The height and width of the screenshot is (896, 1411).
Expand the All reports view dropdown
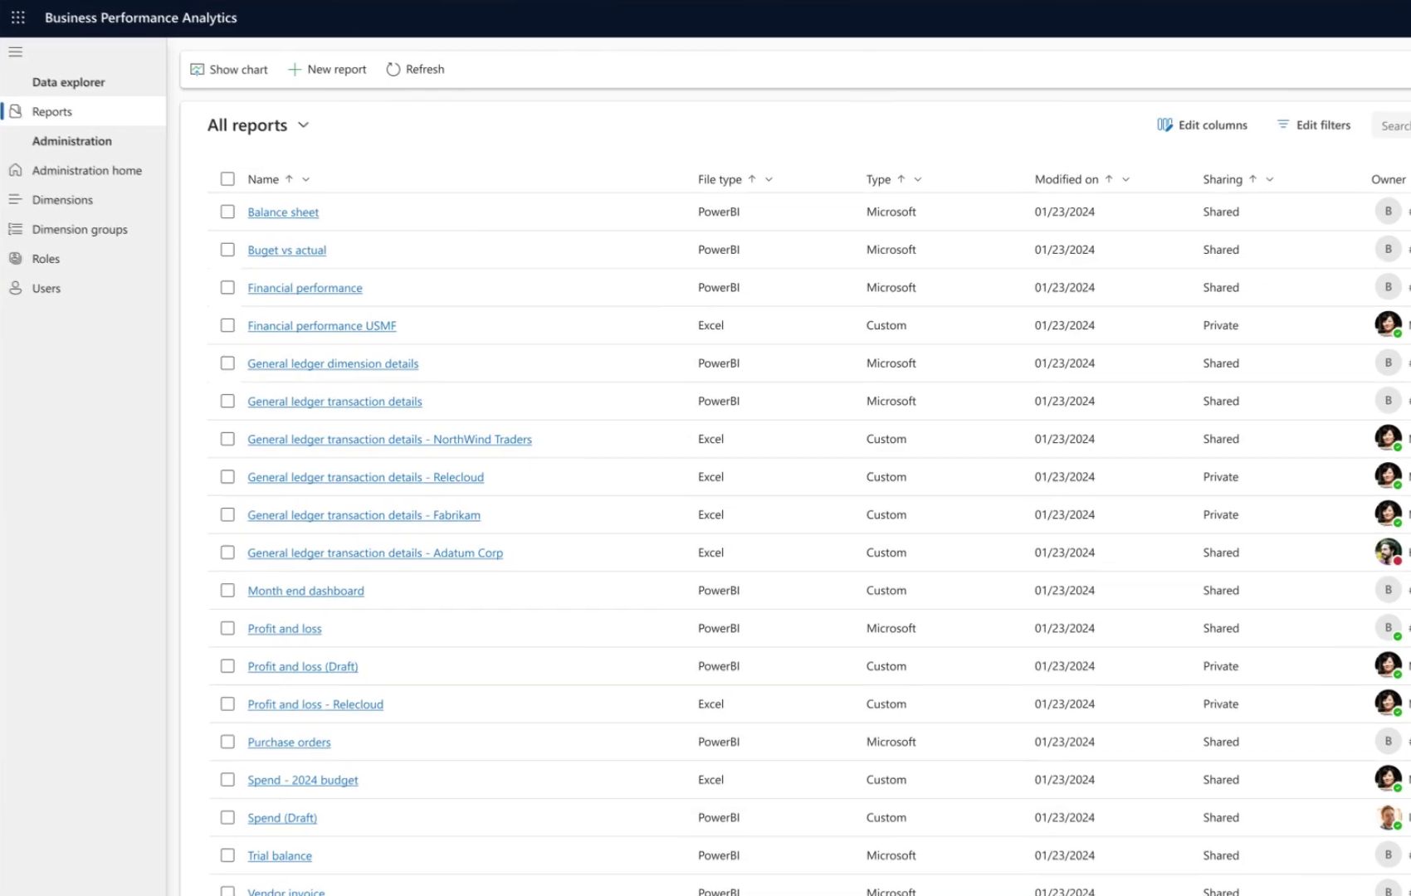click(x=303, y=125)
